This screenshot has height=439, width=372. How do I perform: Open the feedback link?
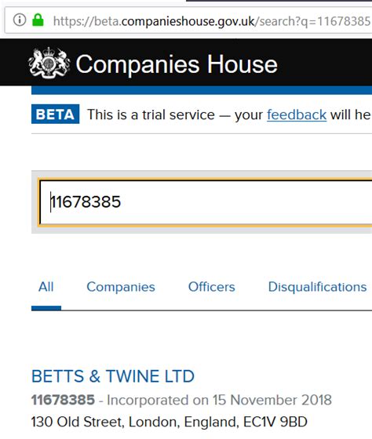297,114
